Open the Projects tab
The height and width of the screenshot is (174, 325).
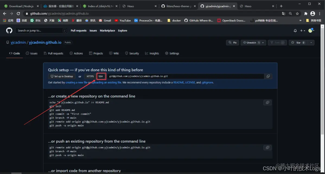tap(96, 53)
